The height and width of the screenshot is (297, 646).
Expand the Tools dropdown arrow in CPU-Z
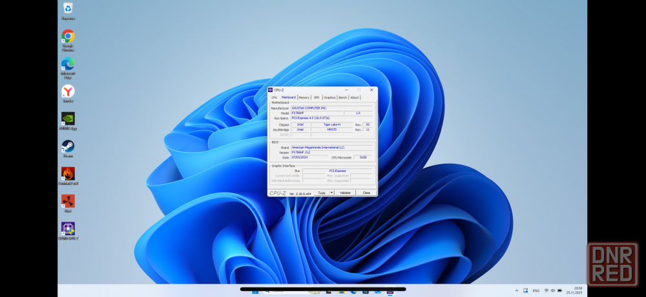[x=331, y=193]
